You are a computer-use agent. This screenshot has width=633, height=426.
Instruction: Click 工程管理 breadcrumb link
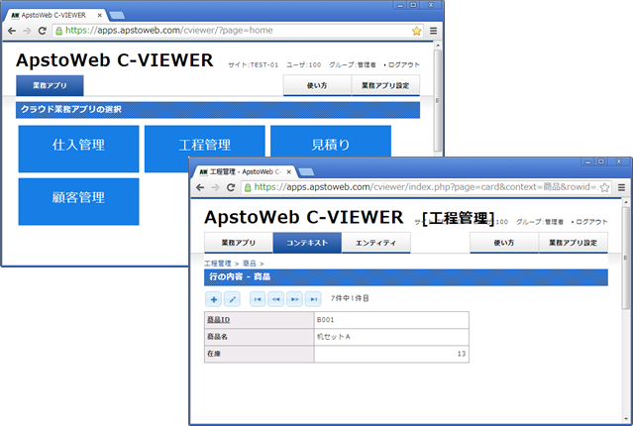pyautogui.click(x=218, y=264)
